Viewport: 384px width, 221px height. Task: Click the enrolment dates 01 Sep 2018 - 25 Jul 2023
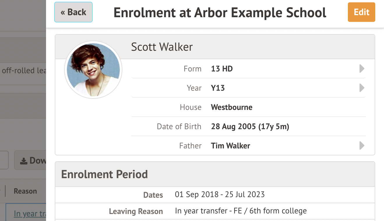coord(220,194)
